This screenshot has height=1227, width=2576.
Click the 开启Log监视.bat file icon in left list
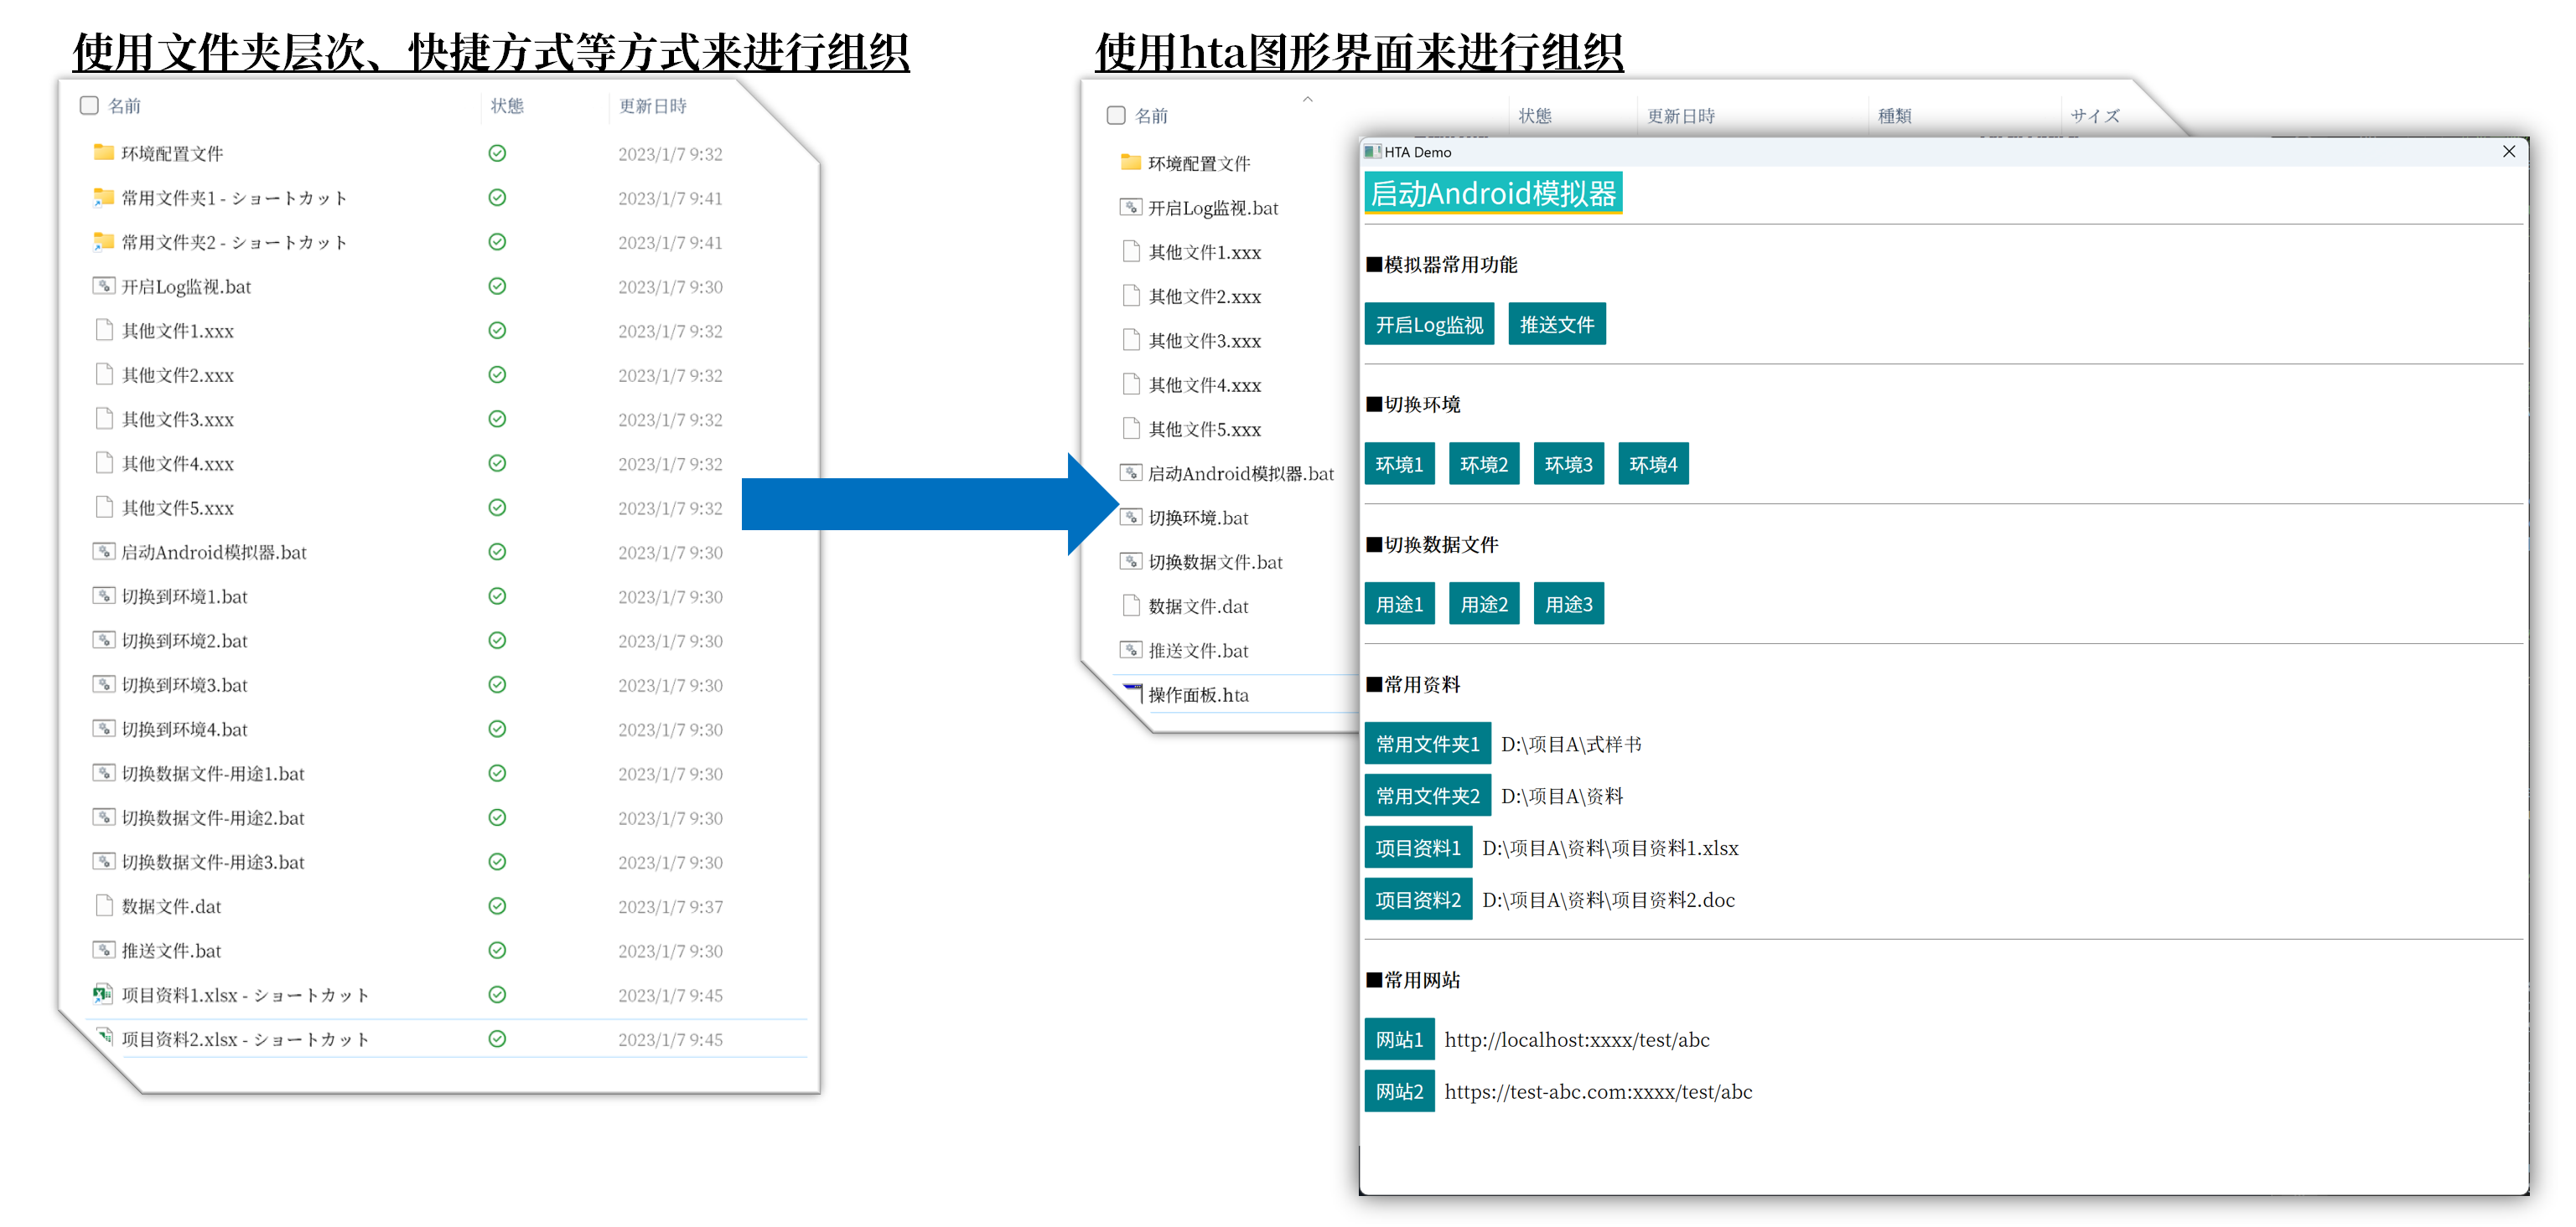pyautogui.click(x=103, y=286)
